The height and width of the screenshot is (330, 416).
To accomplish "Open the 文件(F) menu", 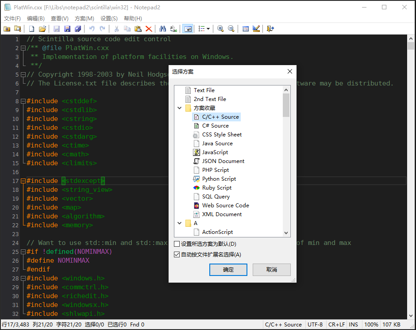I will (12, 18).
